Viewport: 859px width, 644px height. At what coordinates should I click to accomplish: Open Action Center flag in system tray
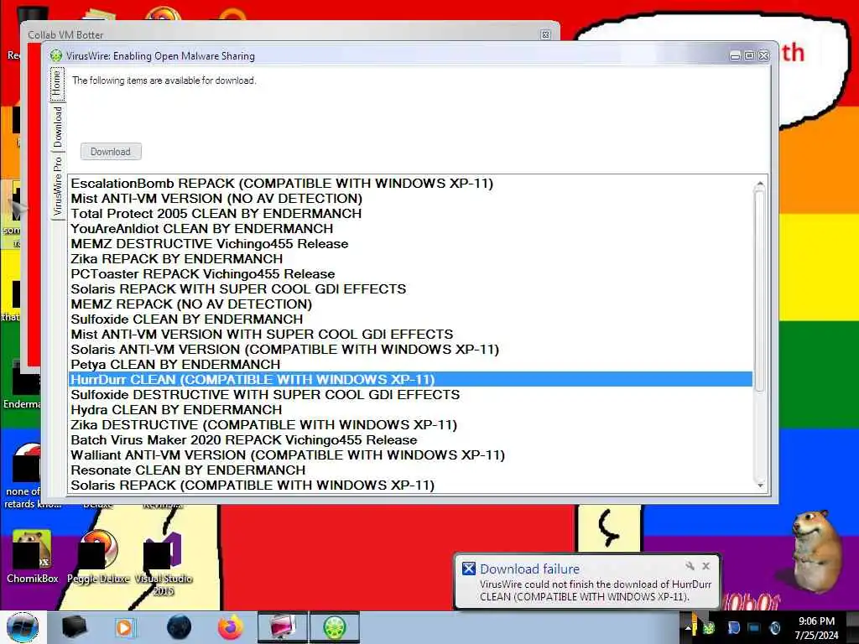(x=733, y=627)
